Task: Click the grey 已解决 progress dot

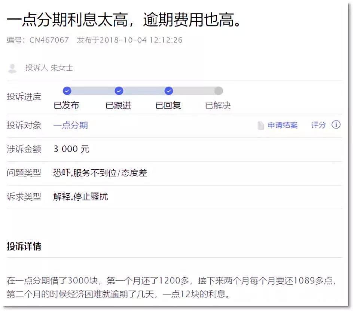Action: tap(219, 91)
